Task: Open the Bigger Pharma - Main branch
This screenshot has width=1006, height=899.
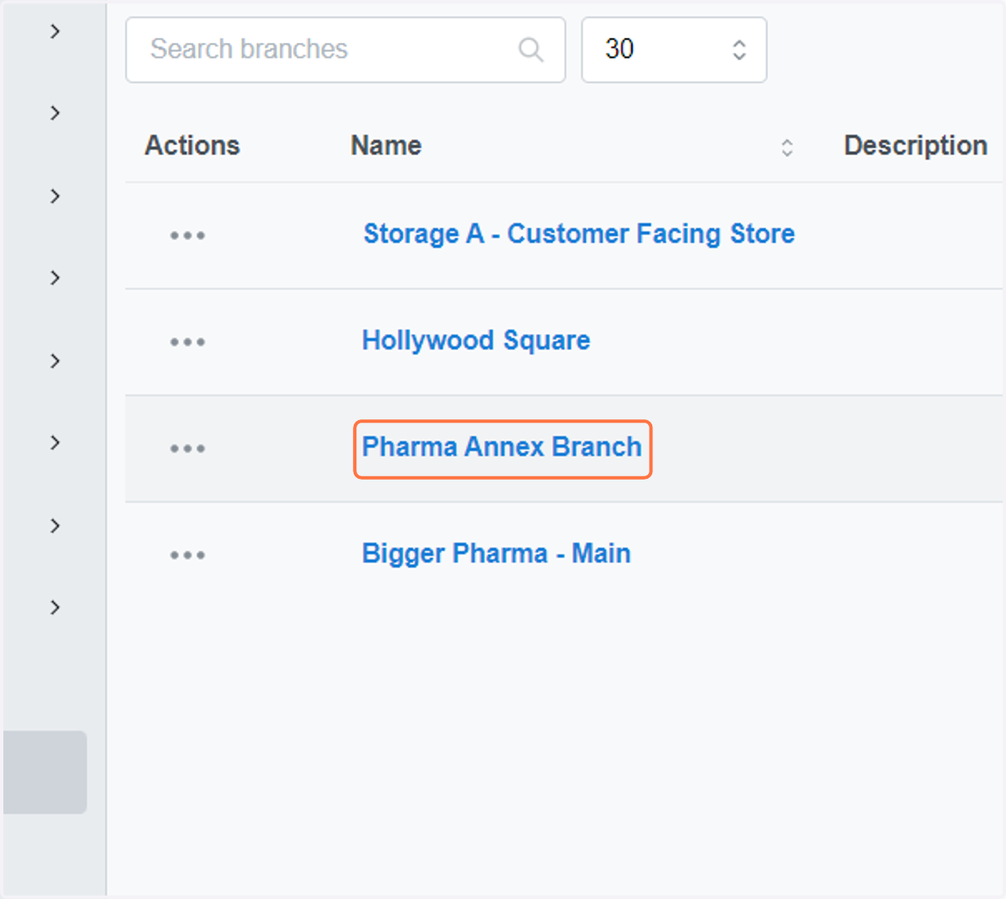Action: 495,553
